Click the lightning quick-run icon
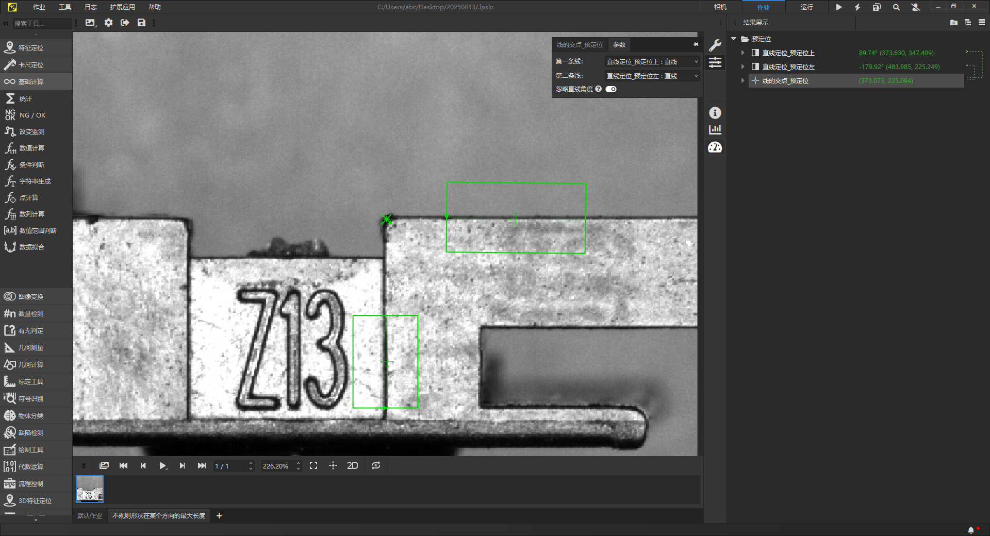 point(857,7)
